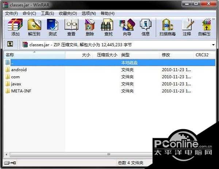Click the 删除 (Delete) recycle bin icon
The height and width of the screenshot is (169, 219).
pos(90,25)
